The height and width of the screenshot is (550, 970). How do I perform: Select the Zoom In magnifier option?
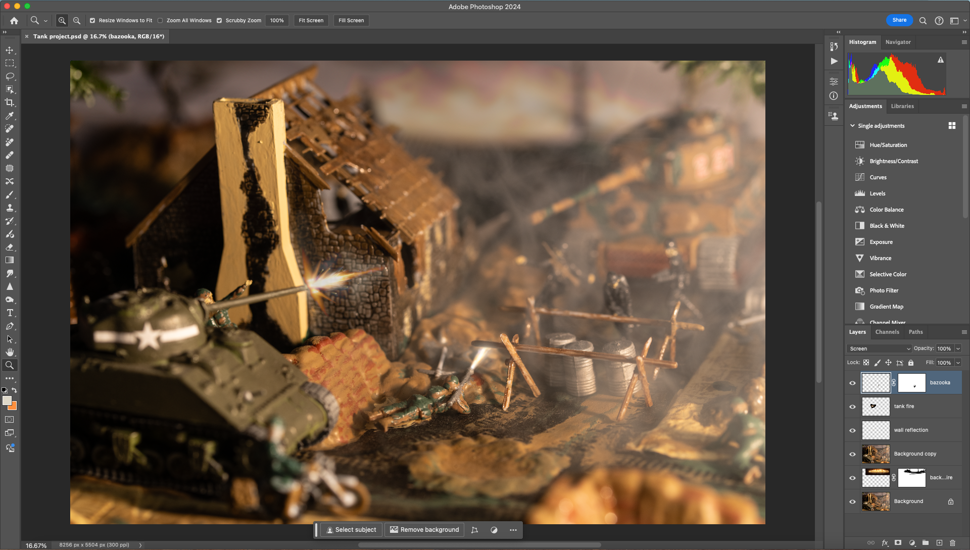(x=62, y=21)
